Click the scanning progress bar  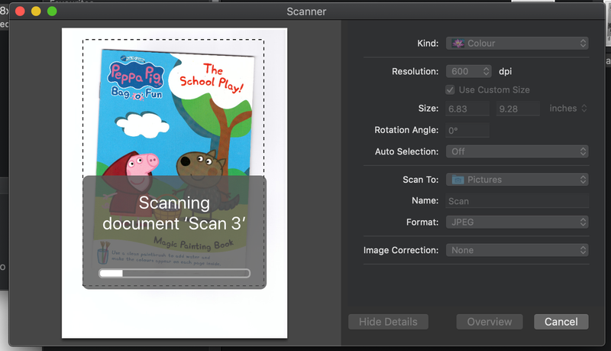[x=174, y=273]
